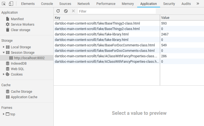Switch to the Console tab
Image resolution: width=204 pixels, height=126 pixels.
click(47, 4)
